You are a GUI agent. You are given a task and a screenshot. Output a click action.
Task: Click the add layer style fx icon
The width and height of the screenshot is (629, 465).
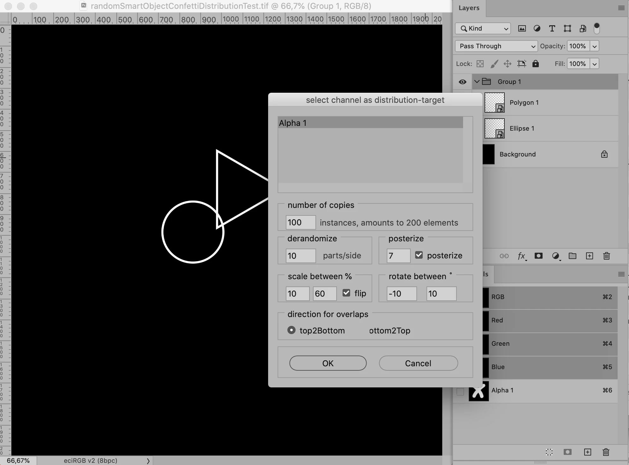[522, 256]
